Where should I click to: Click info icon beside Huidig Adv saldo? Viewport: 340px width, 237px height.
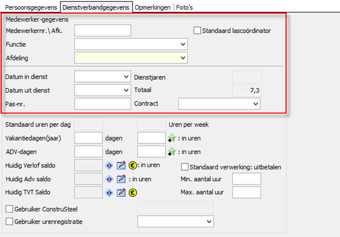tap(109, 179)
